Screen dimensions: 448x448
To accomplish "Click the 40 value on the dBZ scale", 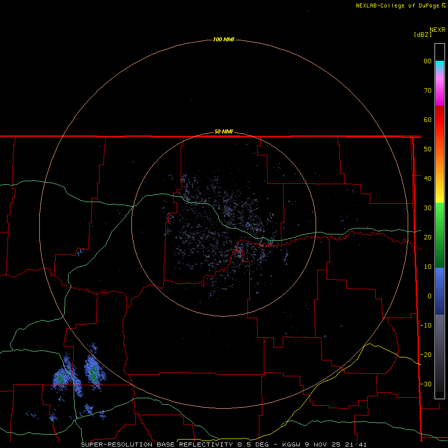I will tap(428, 179).
